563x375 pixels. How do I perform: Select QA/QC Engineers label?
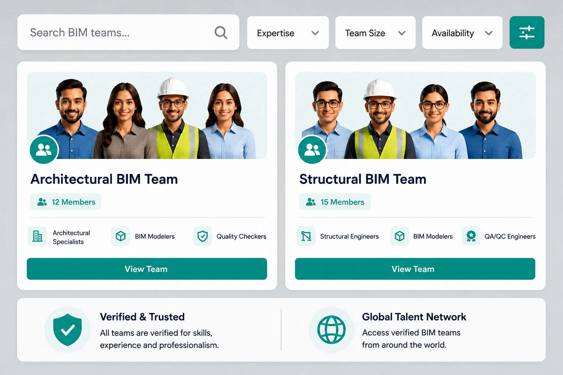point(510,237)
